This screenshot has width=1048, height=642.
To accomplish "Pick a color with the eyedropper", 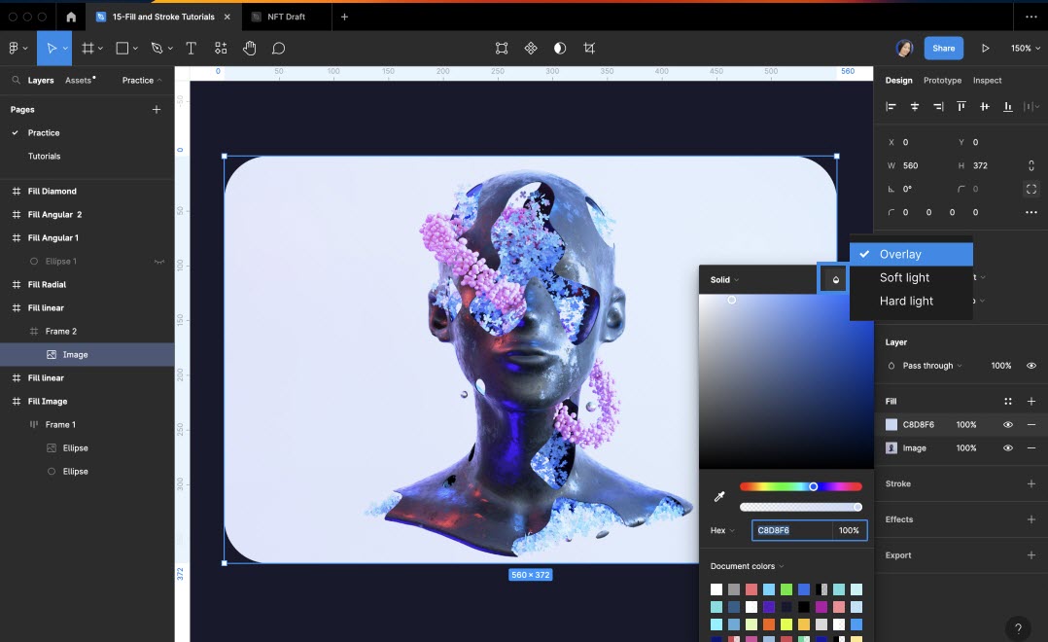I will [x=719, y=496].
